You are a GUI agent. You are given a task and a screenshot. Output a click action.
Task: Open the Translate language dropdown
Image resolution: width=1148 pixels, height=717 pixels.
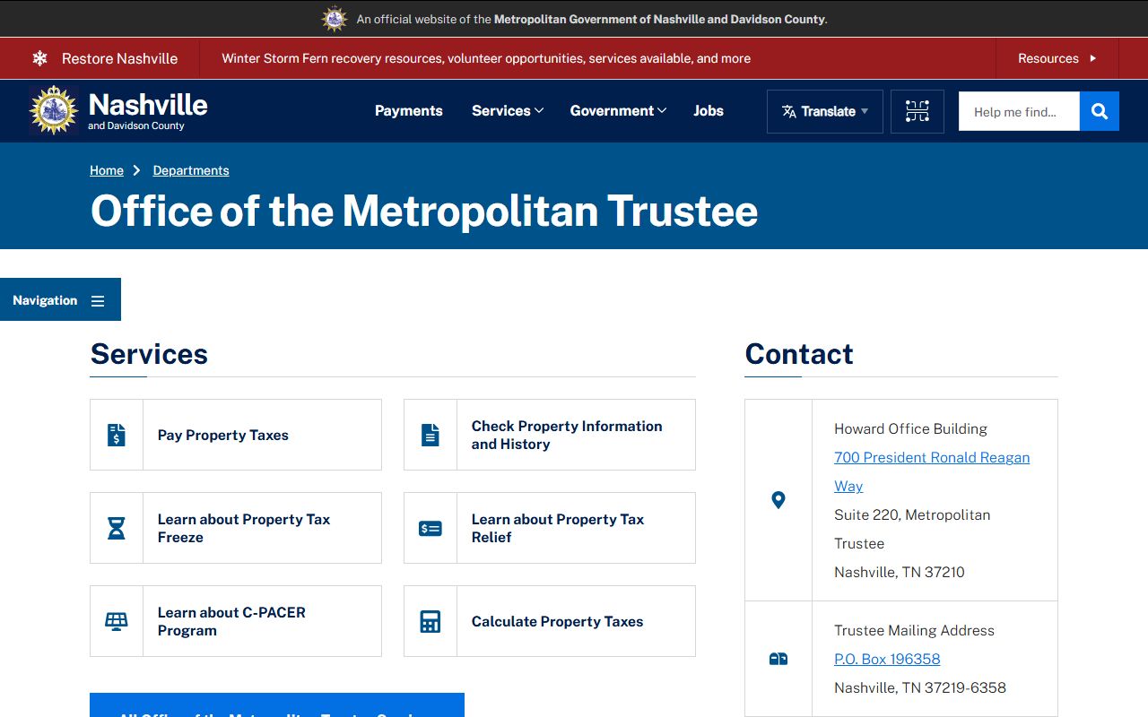[825, 111]
